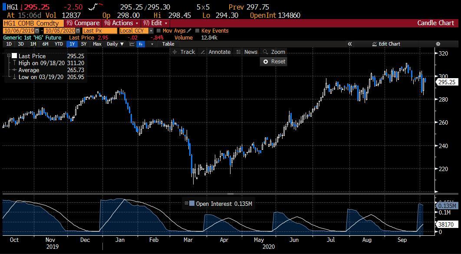Select the 1Y time range tab
The width and height of the screenshot is (461, 254).
(x=72, y=44)
